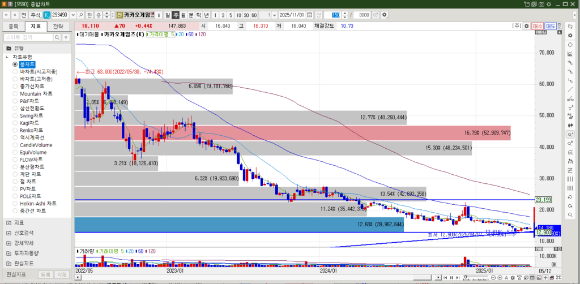This screenshot has width=580, height=284.
Task: Expand the 투자자동향 section
Action: point(8,253)
